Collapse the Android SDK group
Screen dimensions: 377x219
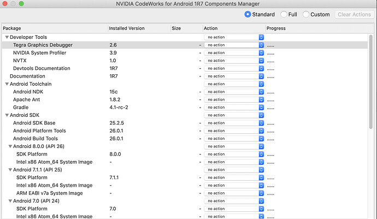tap(7, 115)
